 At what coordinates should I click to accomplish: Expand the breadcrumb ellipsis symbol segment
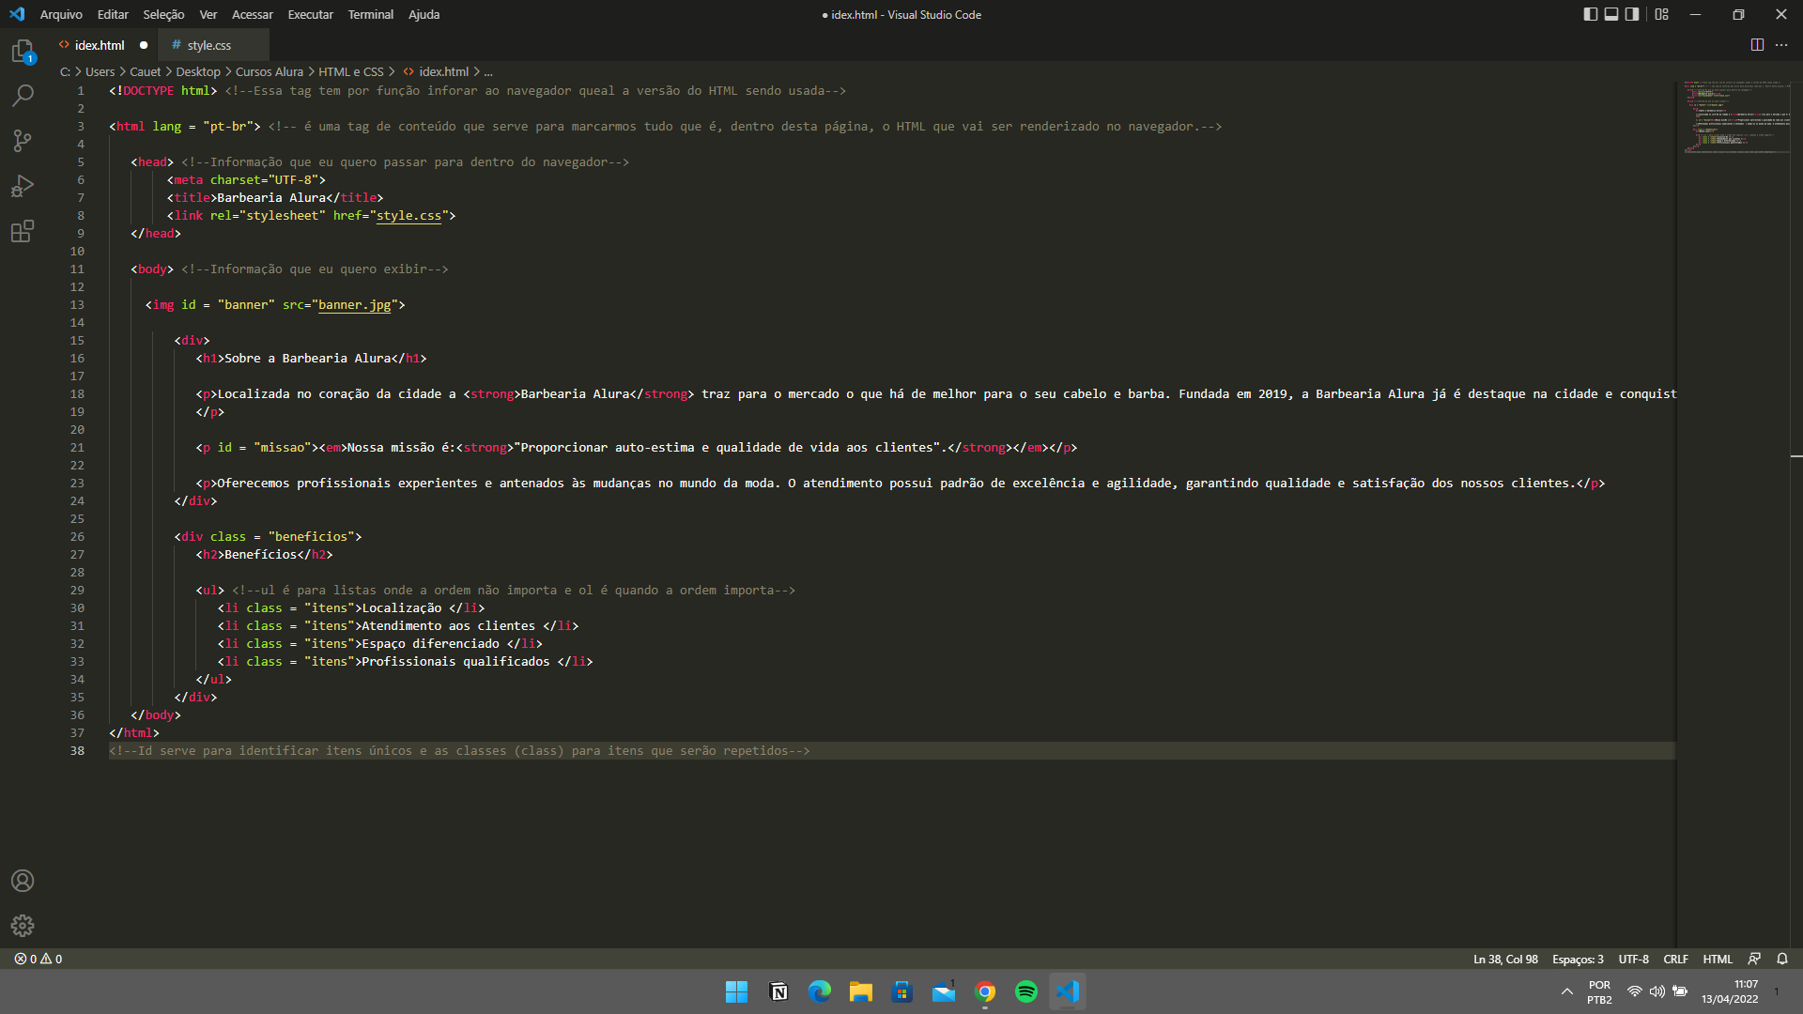tap(488, 71)
